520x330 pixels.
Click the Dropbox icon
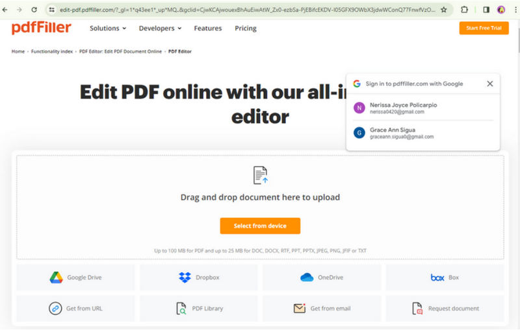coord(185,277)
